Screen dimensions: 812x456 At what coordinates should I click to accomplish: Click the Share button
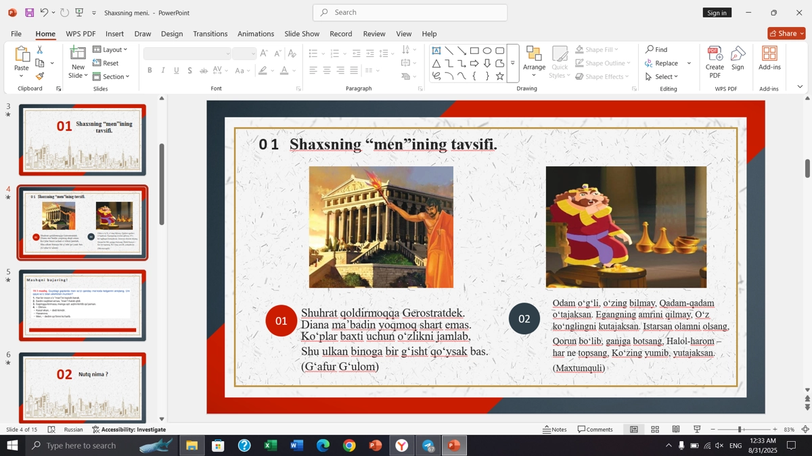[786, 33]
